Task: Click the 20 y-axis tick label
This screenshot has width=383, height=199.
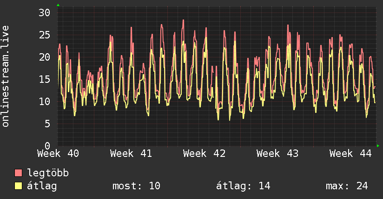Action: pyautogui.click(x=45, y=57)
